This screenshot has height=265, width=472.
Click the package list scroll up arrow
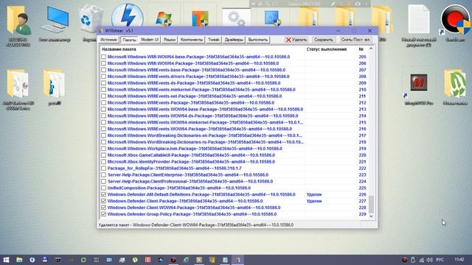coord(371,49)
